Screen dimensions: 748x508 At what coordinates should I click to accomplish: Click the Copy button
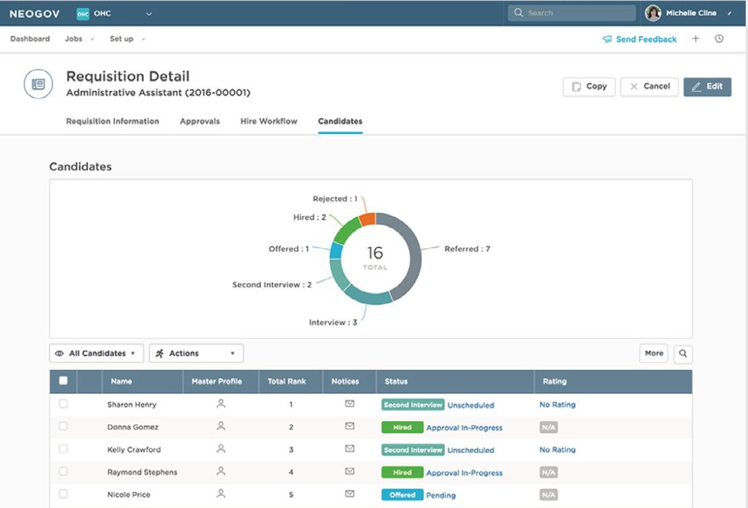[589, 87]
